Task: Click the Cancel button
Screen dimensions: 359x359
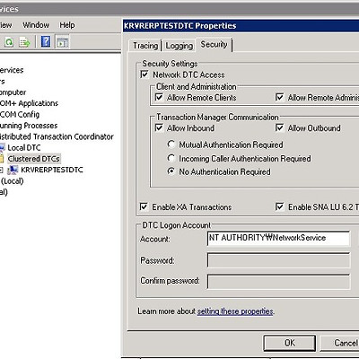Action: pos(340,343)
